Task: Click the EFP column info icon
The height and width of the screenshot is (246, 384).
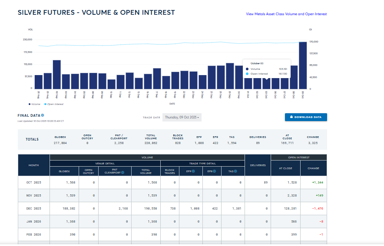Action: (193, 171)
